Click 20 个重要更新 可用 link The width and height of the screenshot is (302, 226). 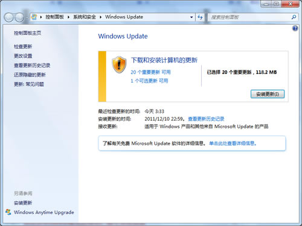tap(150, 72)
